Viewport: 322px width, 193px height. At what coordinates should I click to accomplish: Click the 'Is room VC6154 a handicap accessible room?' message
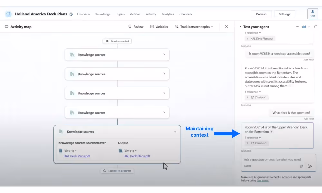point(279,54)
